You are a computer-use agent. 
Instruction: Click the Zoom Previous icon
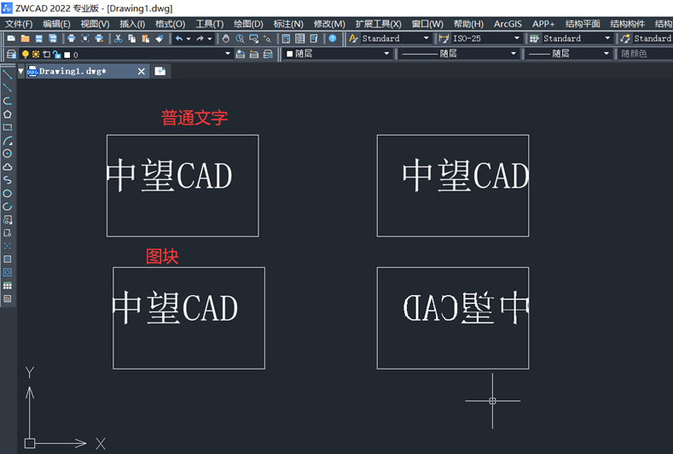tap(267, 38)
